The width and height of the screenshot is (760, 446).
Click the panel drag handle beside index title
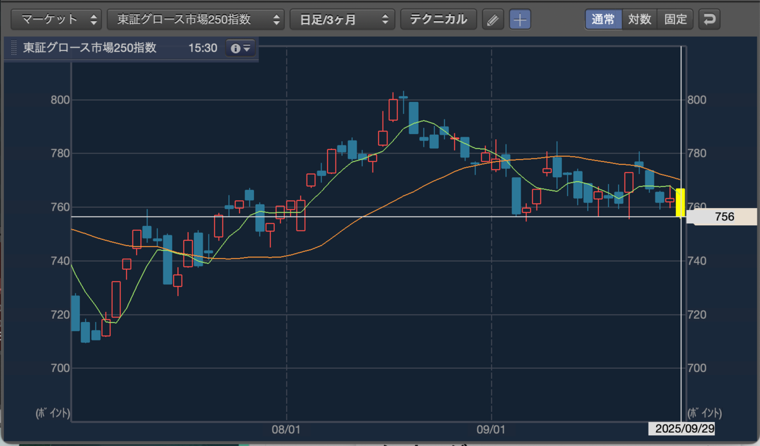pyautogui.click(x=14, y=48)
